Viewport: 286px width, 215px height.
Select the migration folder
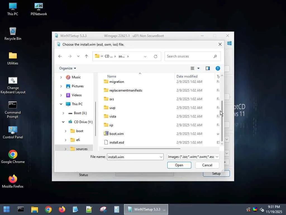[116, 82]
